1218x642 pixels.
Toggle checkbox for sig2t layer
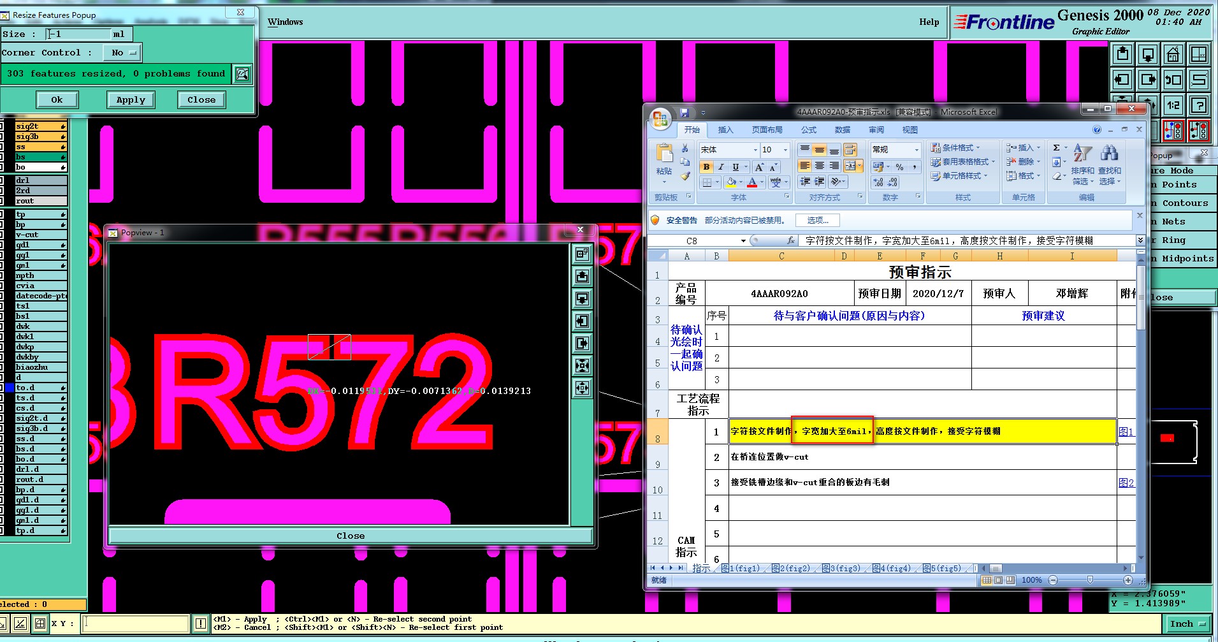[1, 126]
